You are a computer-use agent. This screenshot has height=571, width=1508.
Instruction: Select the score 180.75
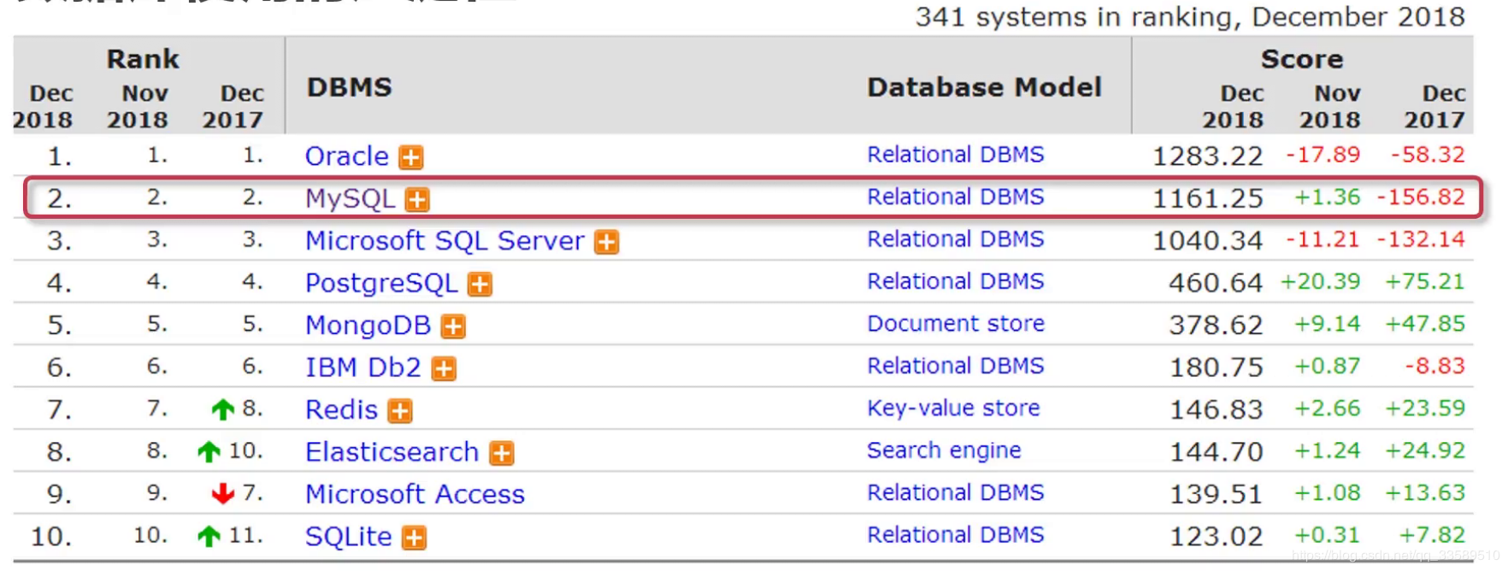1216,368
